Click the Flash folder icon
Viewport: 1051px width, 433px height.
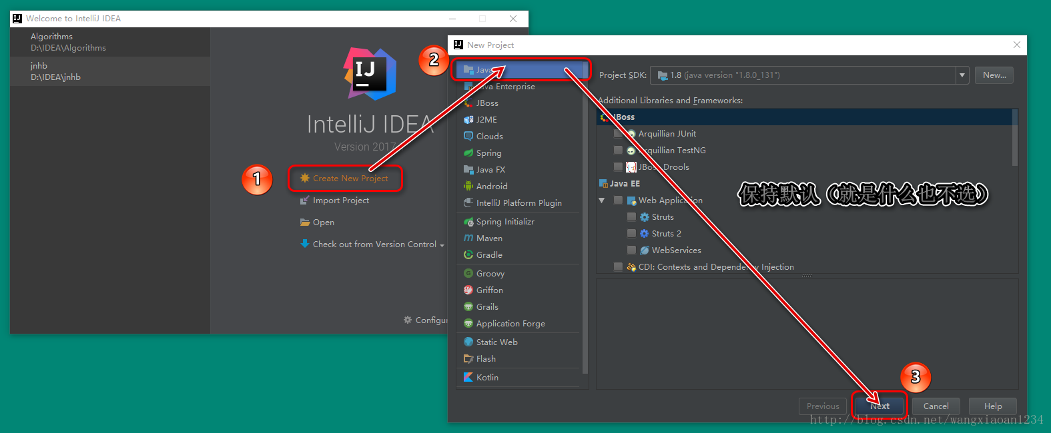pyautogui.click(x=468, y=359)
